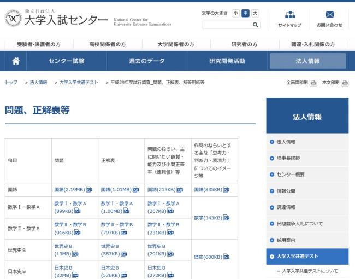Screen dimensions: 355x279
Task: Open the contact envelope icon
Action: tap(329, 15)
